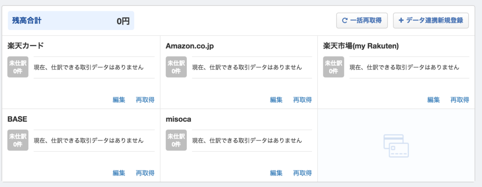The image size is (482, 187).
Task: Open 編集 for Amazon.co.jp
Action: (x=276, y=100)
